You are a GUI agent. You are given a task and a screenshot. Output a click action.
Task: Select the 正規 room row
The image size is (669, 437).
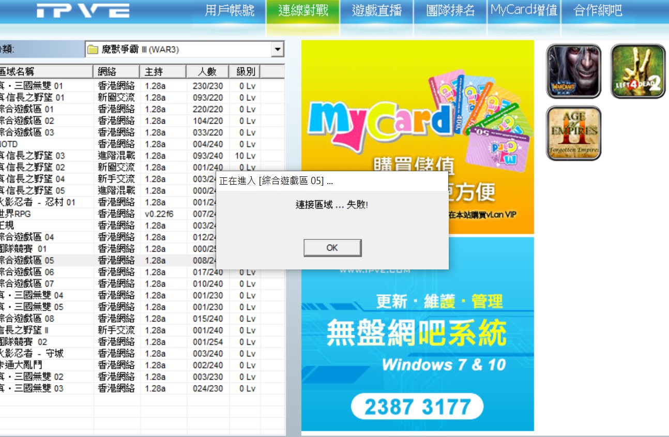(x=108, y=225)
